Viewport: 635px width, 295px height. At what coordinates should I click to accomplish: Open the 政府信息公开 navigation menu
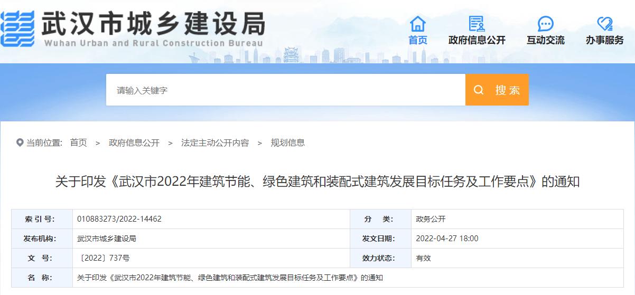(477, 40)
